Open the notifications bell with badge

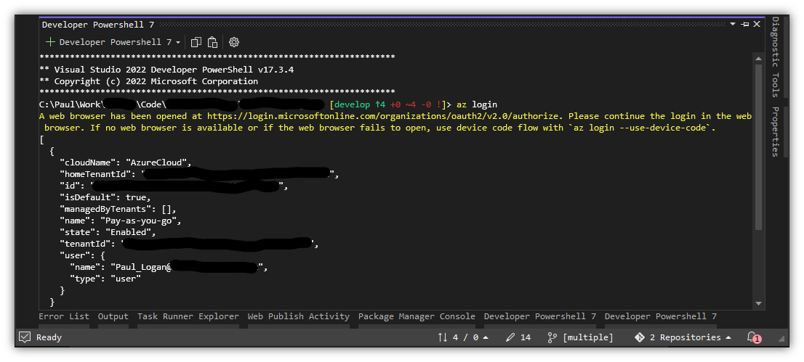tap(753, 337)
